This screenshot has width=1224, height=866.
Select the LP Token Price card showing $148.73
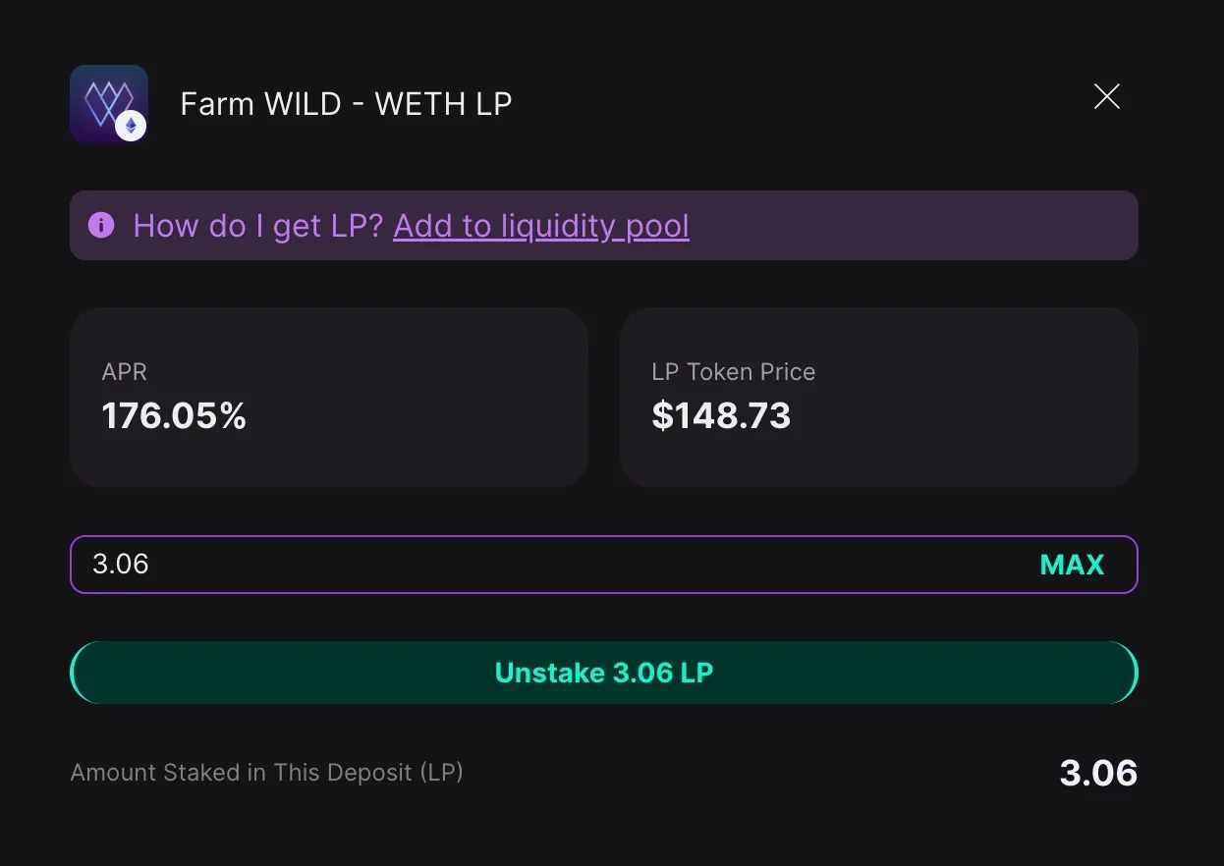click(x=879, y=397)
